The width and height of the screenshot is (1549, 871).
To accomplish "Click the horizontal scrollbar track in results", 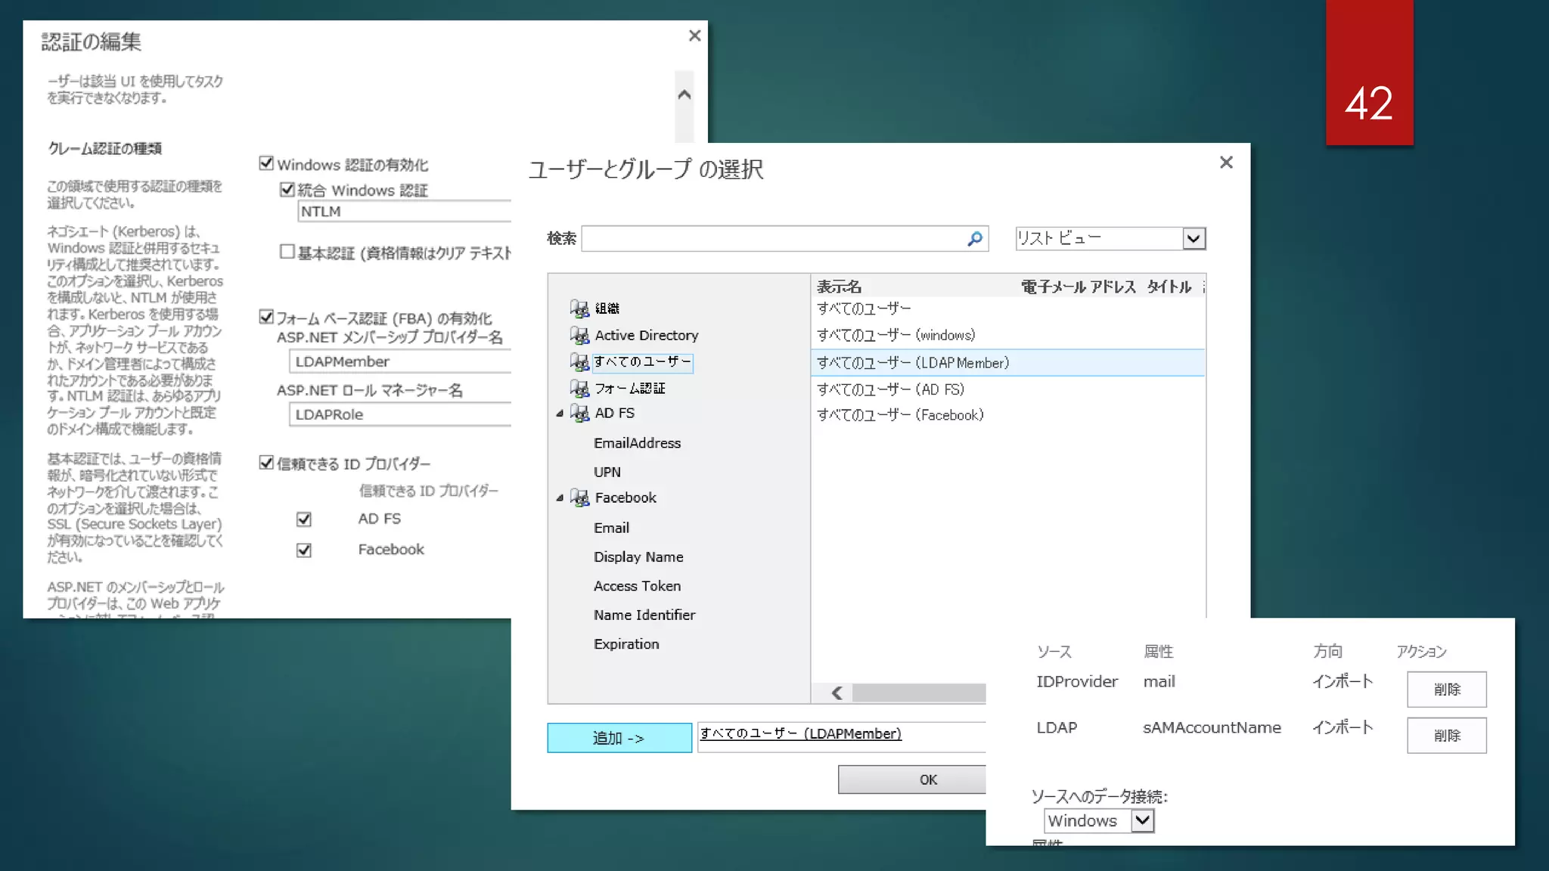I will pos(919,693).
